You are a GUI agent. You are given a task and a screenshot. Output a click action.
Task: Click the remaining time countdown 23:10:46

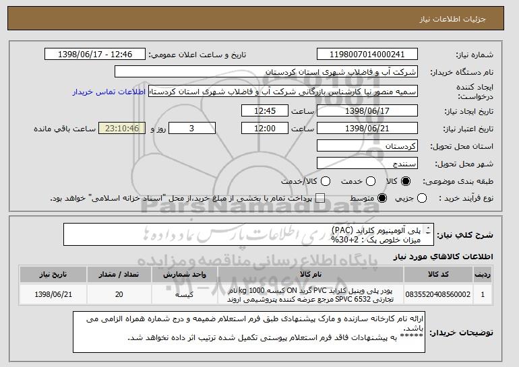click(x=122, y=129)
